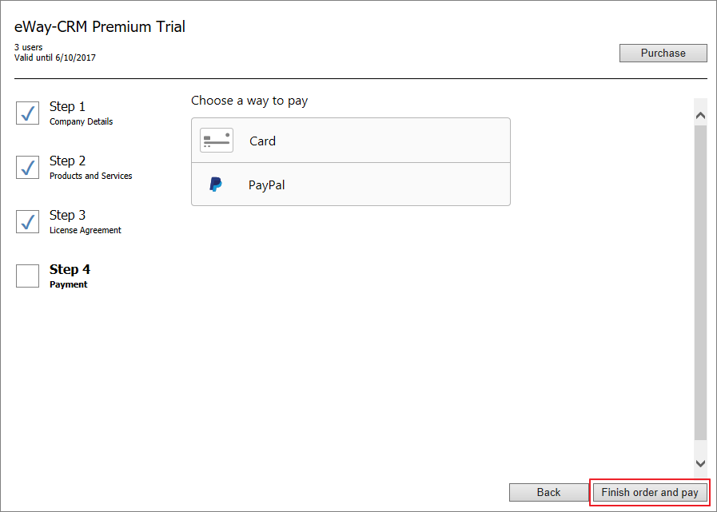Choose PayPal as payment method
Viewport: 717px width, 512px height.
click(351, 185)
